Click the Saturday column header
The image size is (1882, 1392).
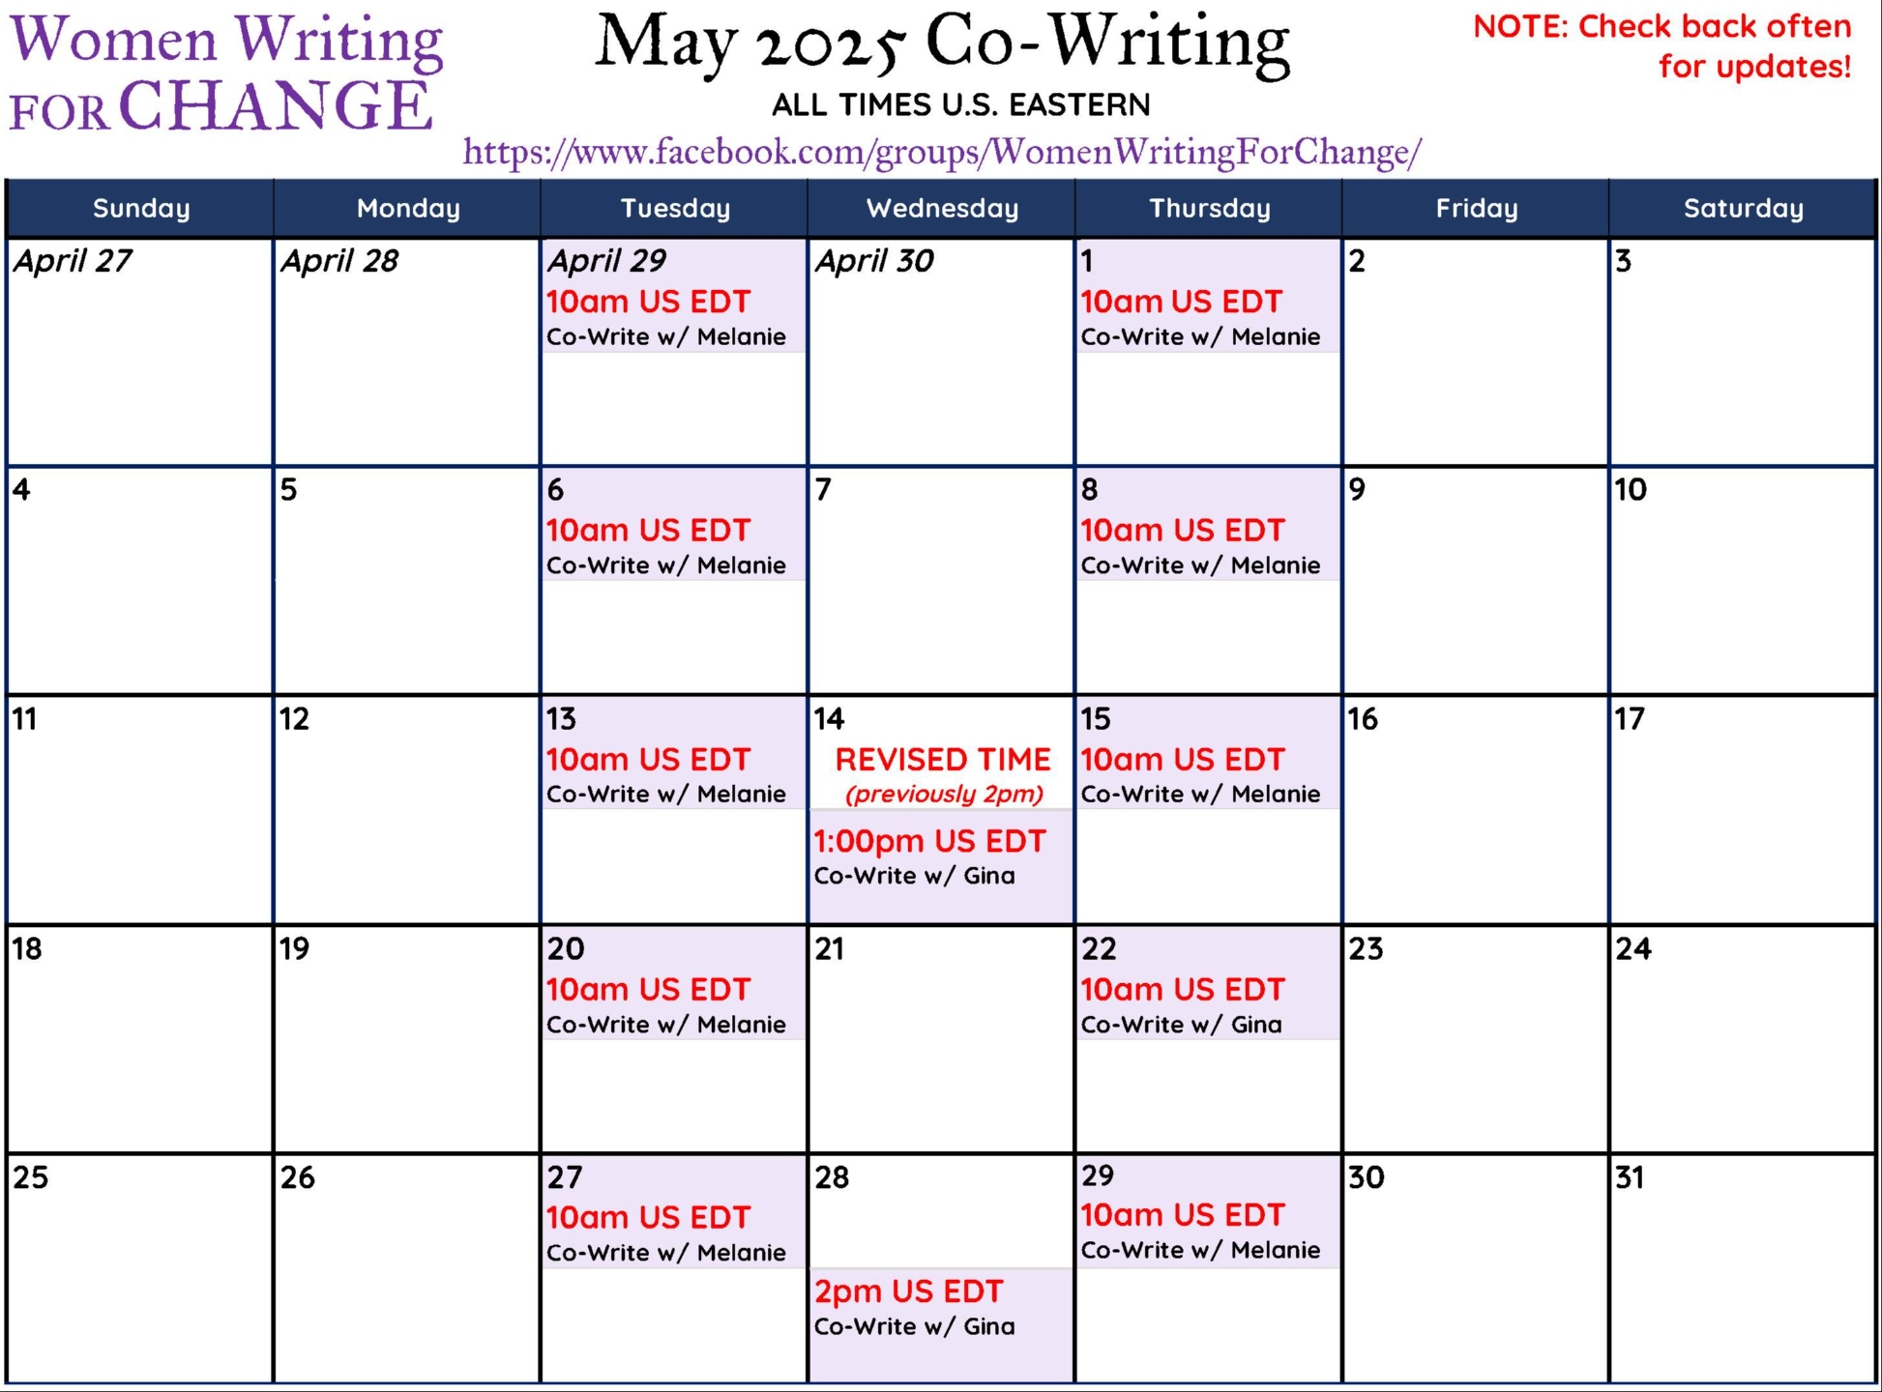[1743, 208]
